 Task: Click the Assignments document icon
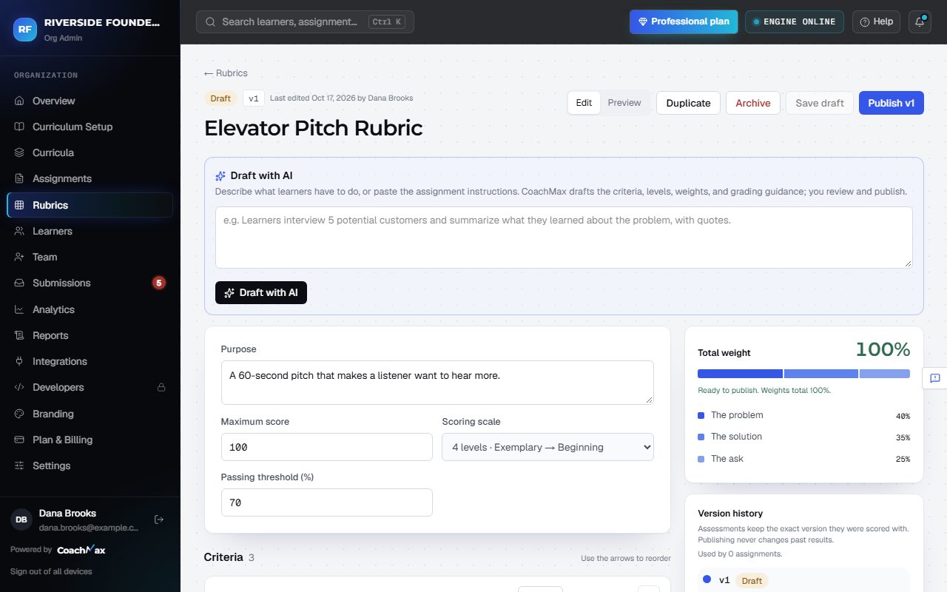(x=19, y=178)
